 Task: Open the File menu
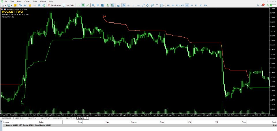pyautogui.click(x=6, y=1)
